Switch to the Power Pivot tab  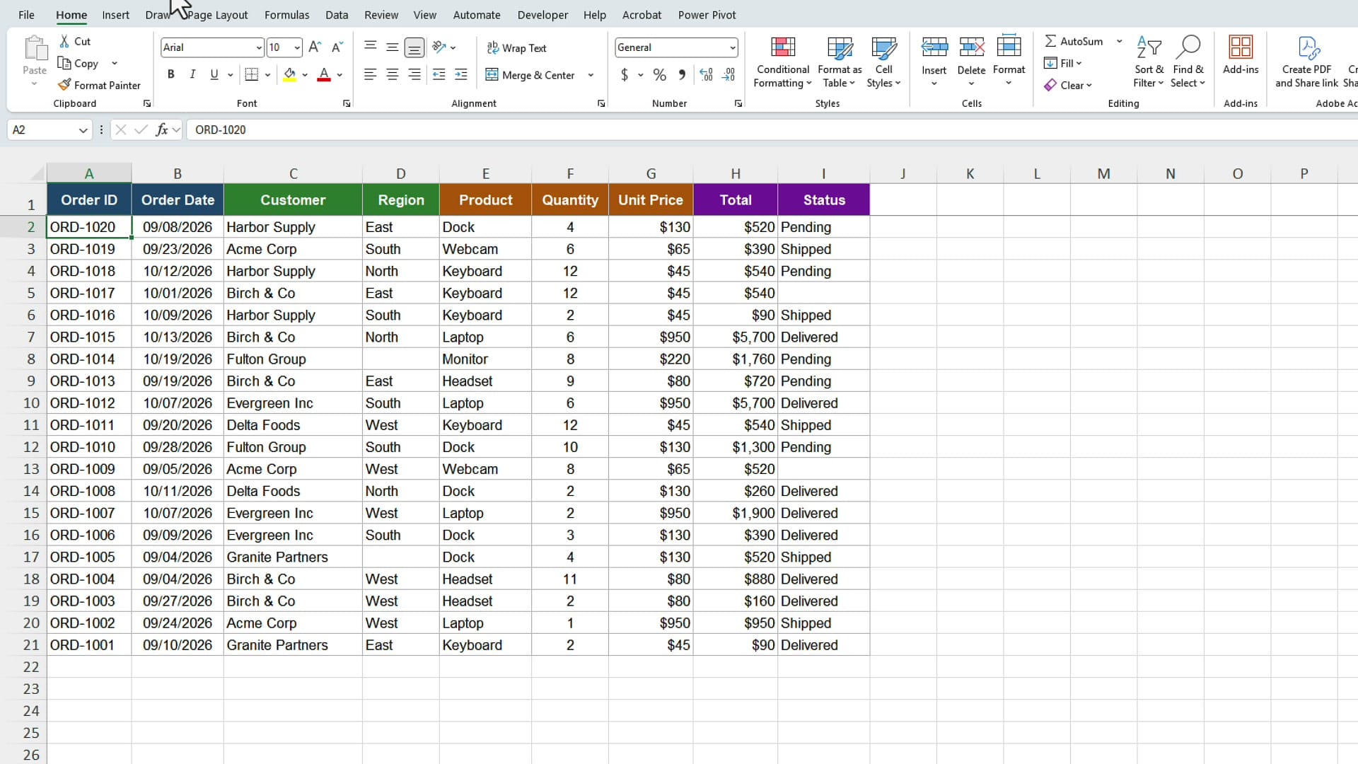point(707,15)
